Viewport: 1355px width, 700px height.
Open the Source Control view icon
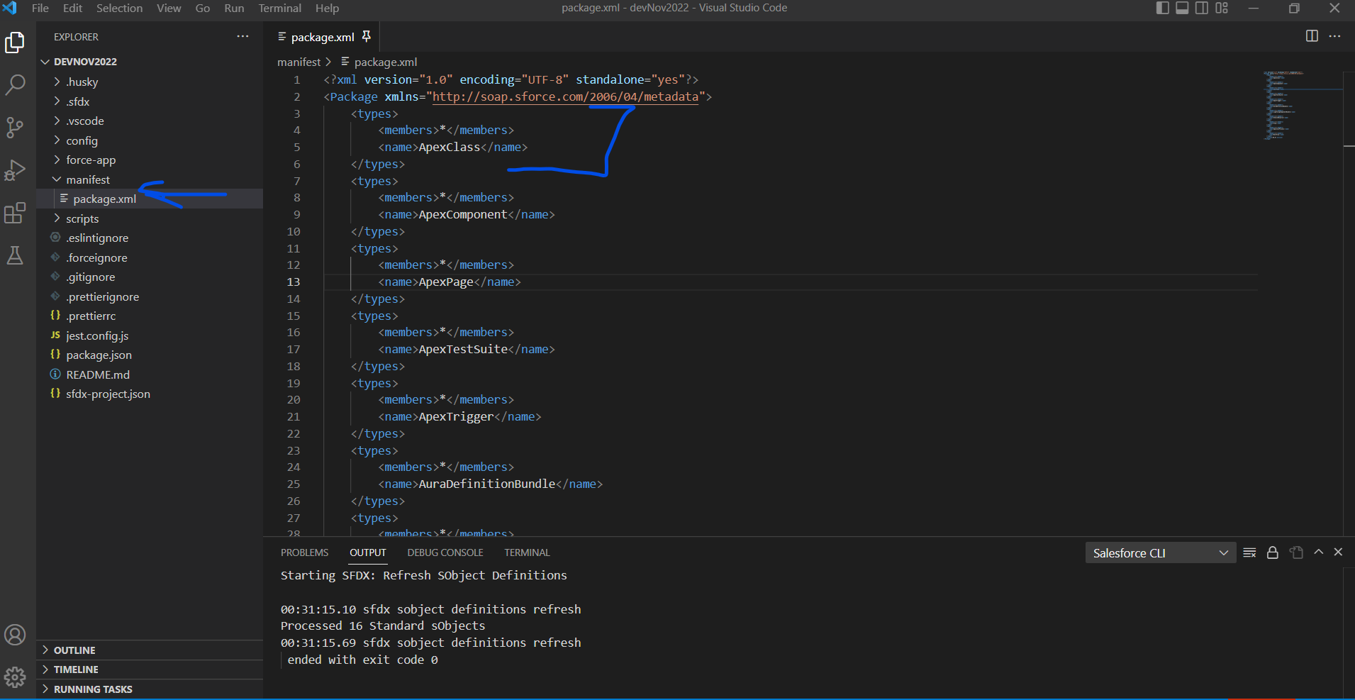(x=15, y=128)
